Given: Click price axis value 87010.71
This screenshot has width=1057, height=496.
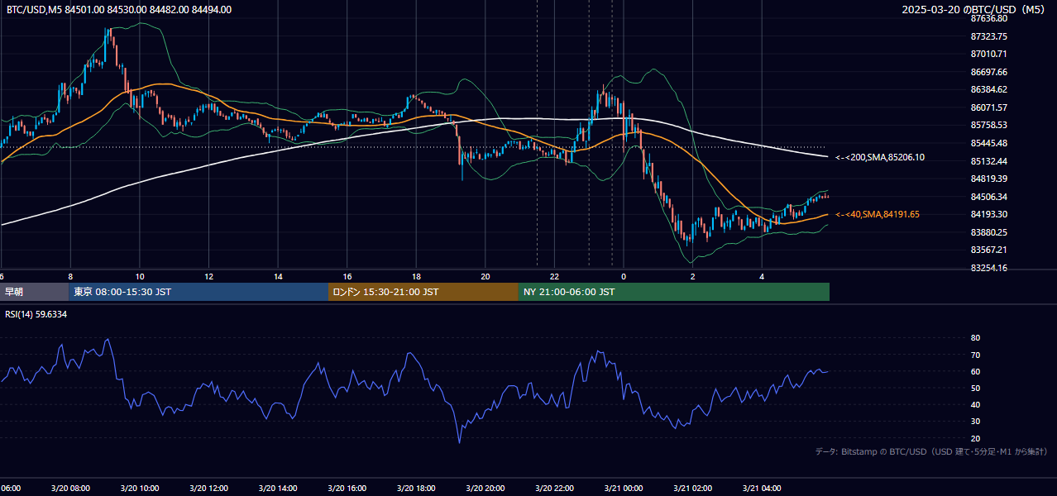Looking at the screenshot, I should [988, 54].
